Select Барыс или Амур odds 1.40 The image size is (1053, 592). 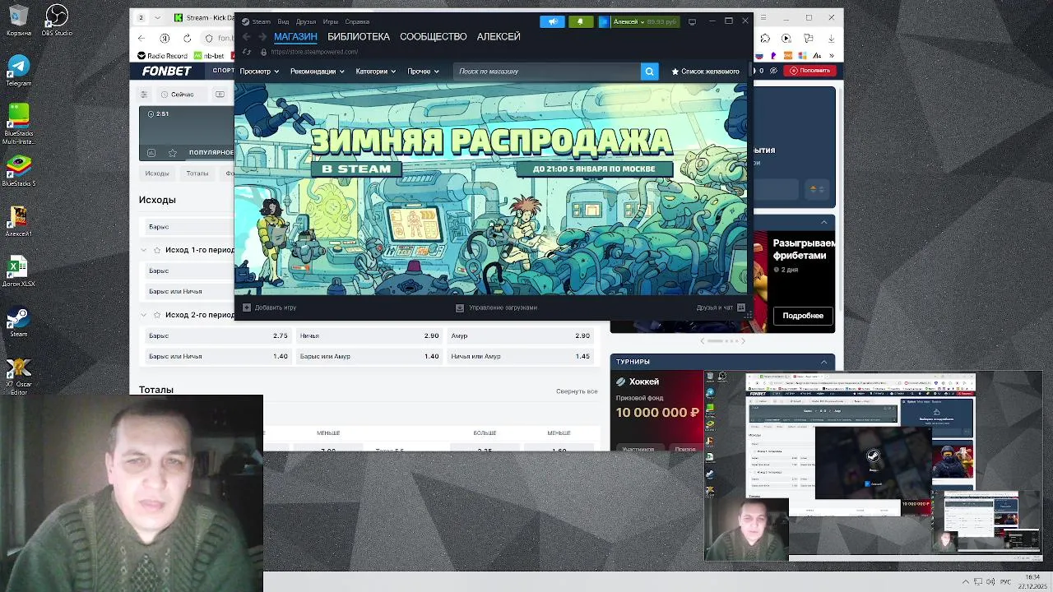coord(369,356)
